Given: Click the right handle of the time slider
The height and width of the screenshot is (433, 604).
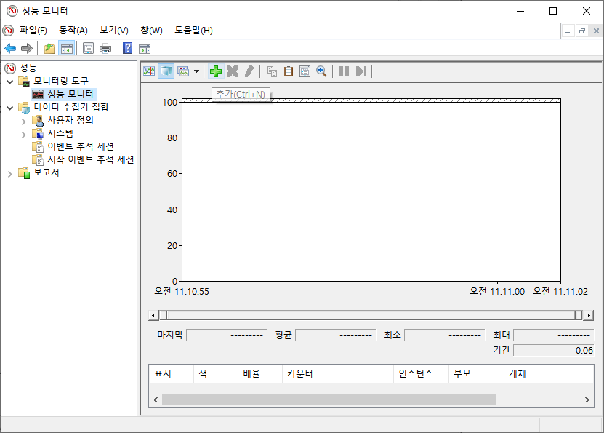Looking at the screenshot, I should (578, 315).
